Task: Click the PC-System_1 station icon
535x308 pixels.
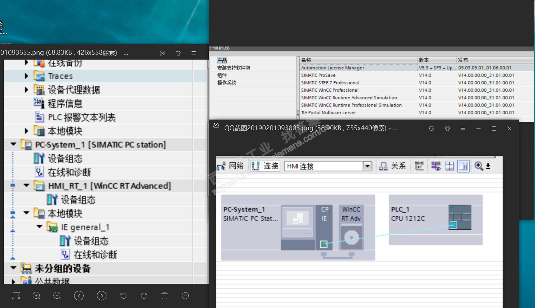Action: point(27,144)
